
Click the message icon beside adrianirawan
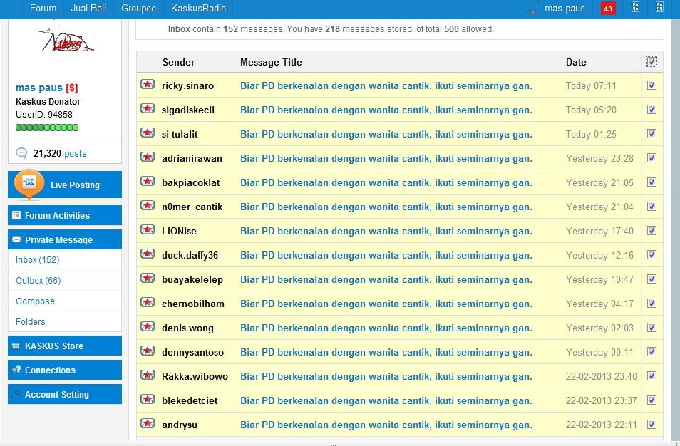[148, 157]
